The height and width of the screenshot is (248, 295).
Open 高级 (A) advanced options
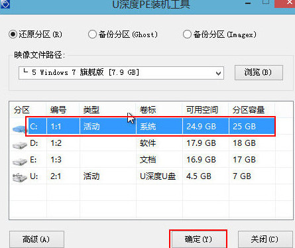pyautogui.click(x=36, y=239)
